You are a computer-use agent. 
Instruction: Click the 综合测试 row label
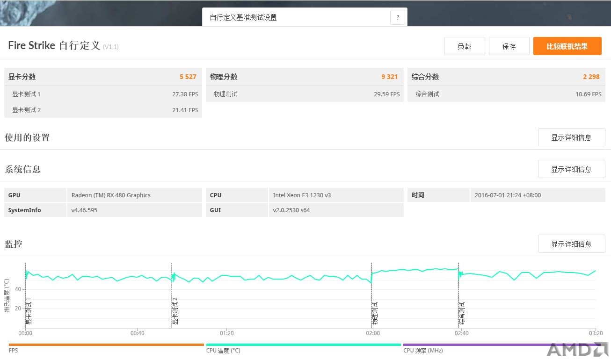(x=428, y=94)
